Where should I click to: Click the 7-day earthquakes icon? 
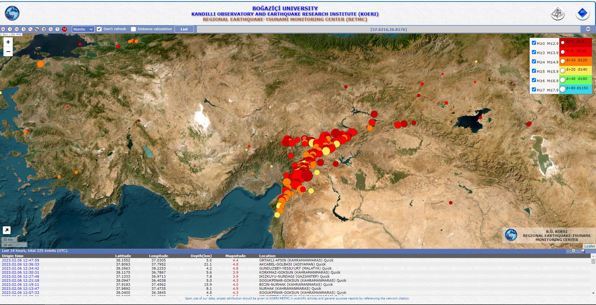point(10,29)
